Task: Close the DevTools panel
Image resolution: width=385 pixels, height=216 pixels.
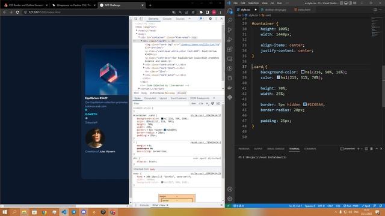Action: click(221, 19)
